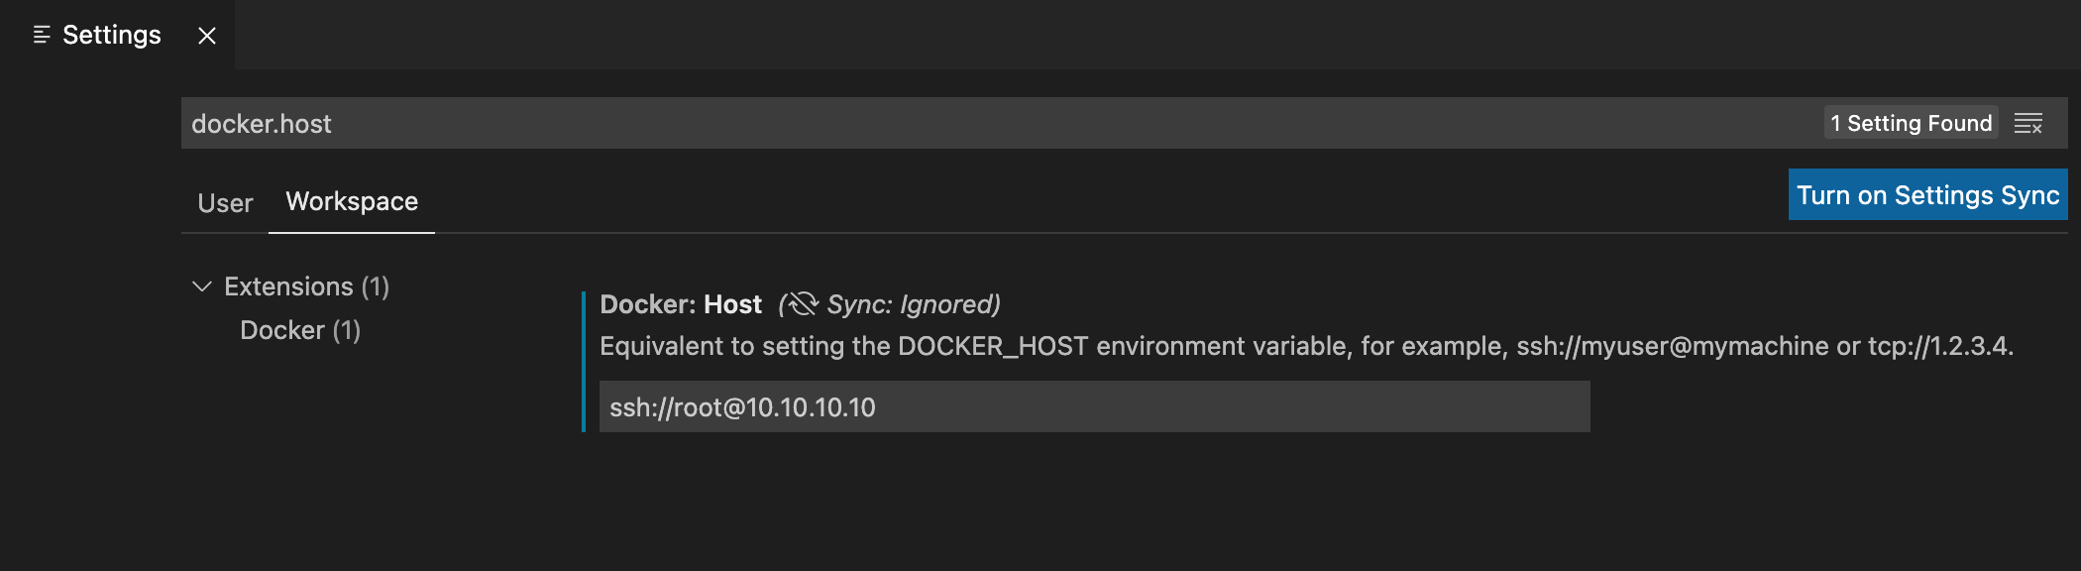The width and height of the screenshot is (2081, 571).
Task: Activate the Settings editor tab title
Action: (112, 35)
